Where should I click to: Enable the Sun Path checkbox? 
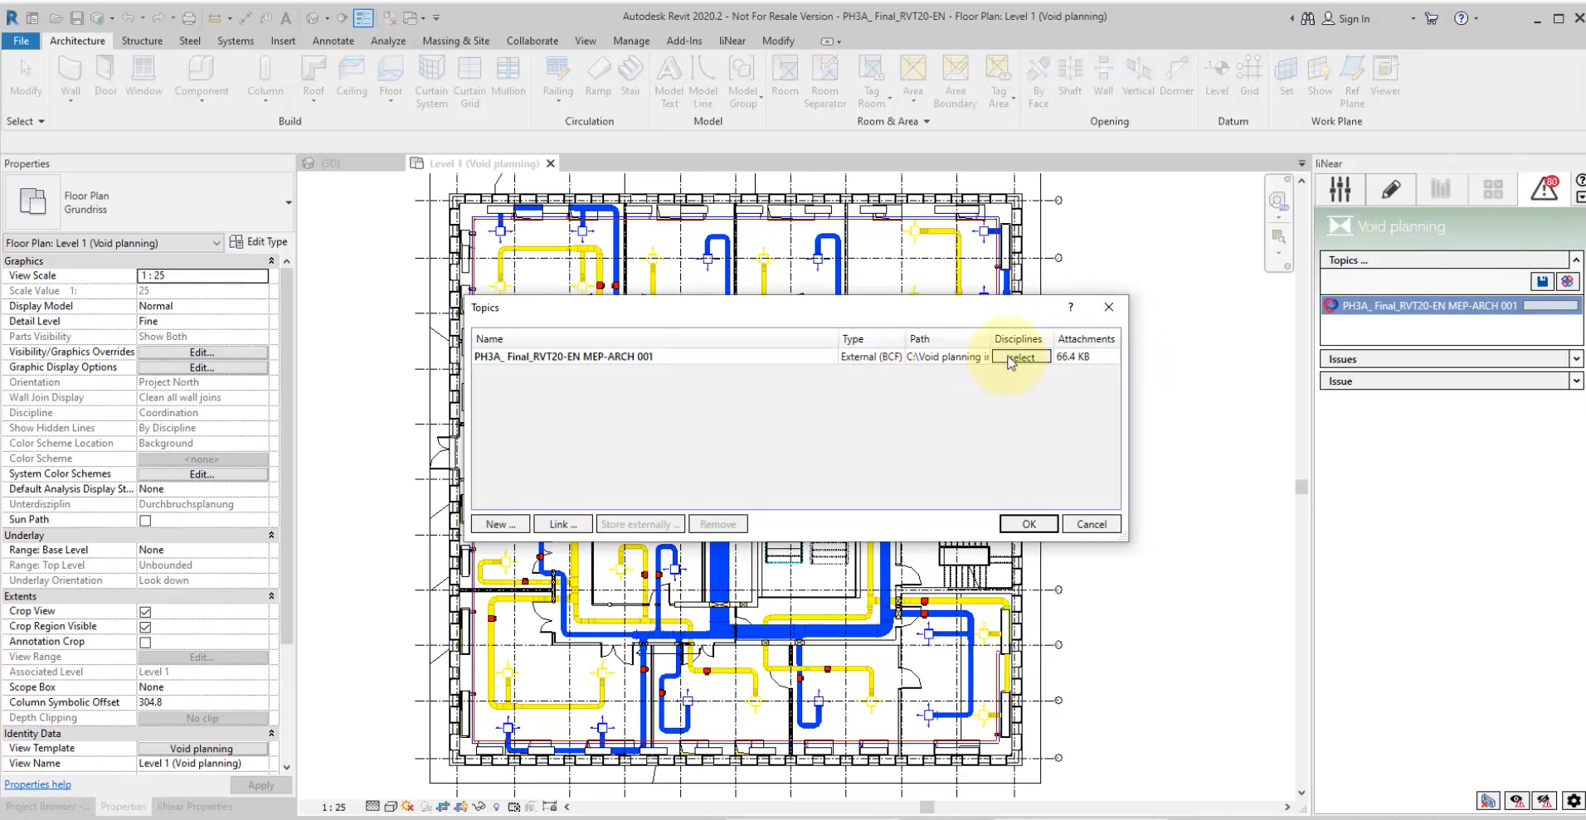click(145, 521)
